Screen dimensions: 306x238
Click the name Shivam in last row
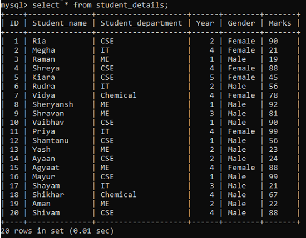(x=46, y=212)
